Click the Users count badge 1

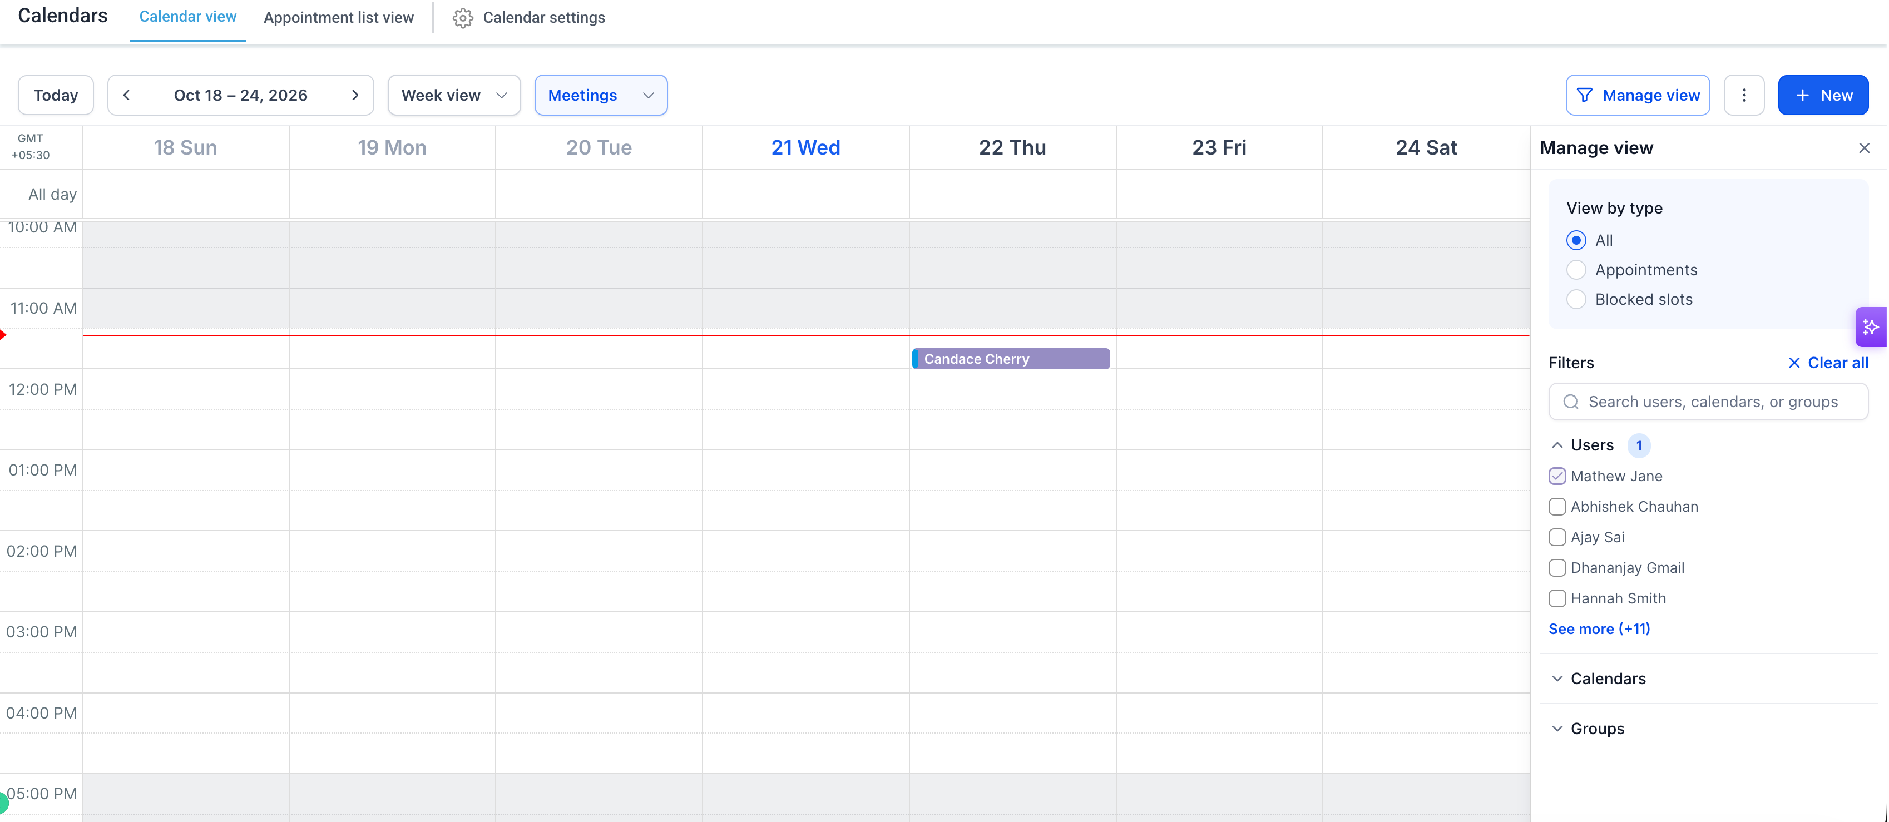[x=1638, y=445]
